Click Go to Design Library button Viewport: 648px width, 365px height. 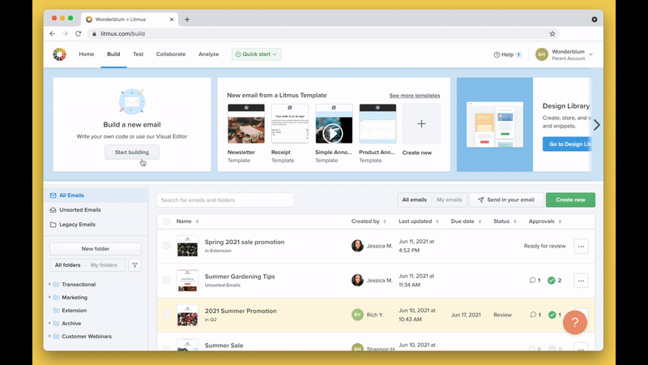tap(568, 144)
